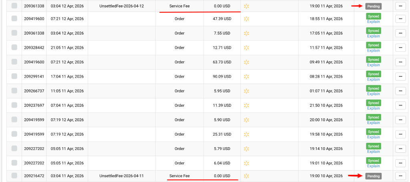Click the Walmart icon in the UnsettledFee-2026-04-11 row
This screenshot has height=182, width=410.
coord(247,176)
